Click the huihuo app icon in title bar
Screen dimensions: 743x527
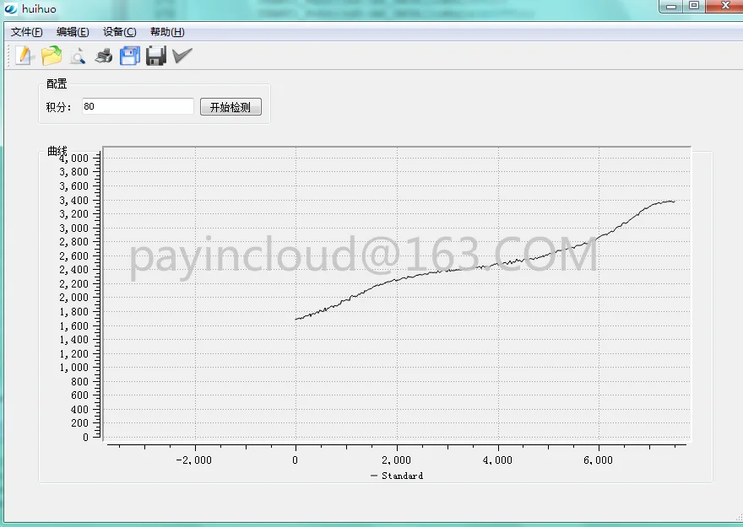pyautogui.click(x=10, y=8)
